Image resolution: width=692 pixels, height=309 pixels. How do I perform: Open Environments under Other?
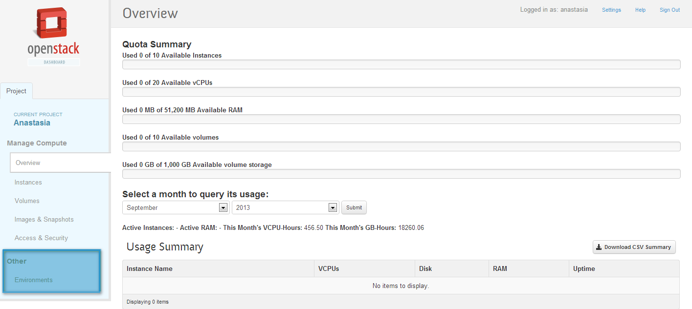tap(34, 280)
